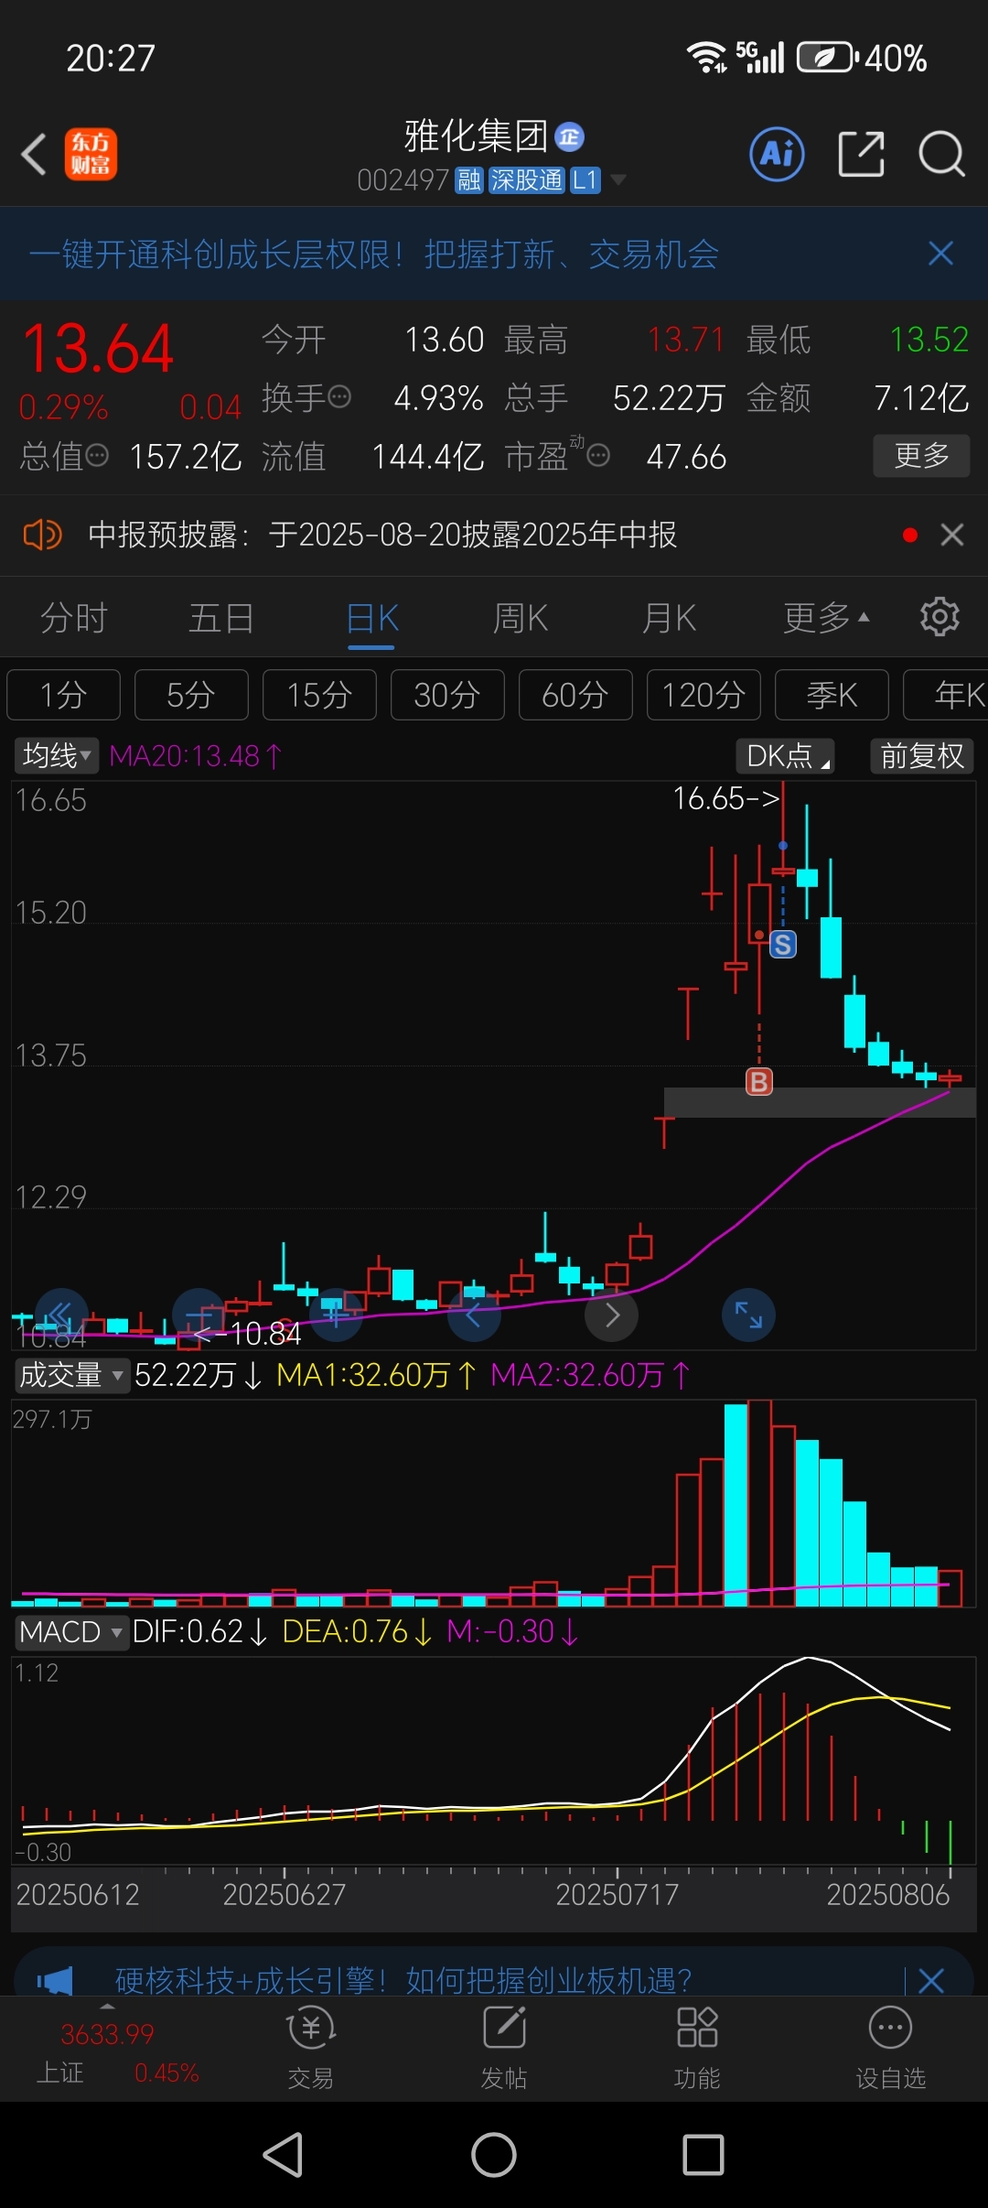Move chart cursor left one bar
988x2208 pixels.
coord(474,1315)
